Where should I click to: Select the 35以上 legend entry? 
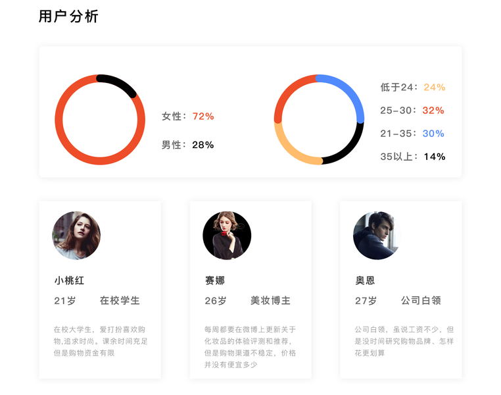tap(412, 157)
